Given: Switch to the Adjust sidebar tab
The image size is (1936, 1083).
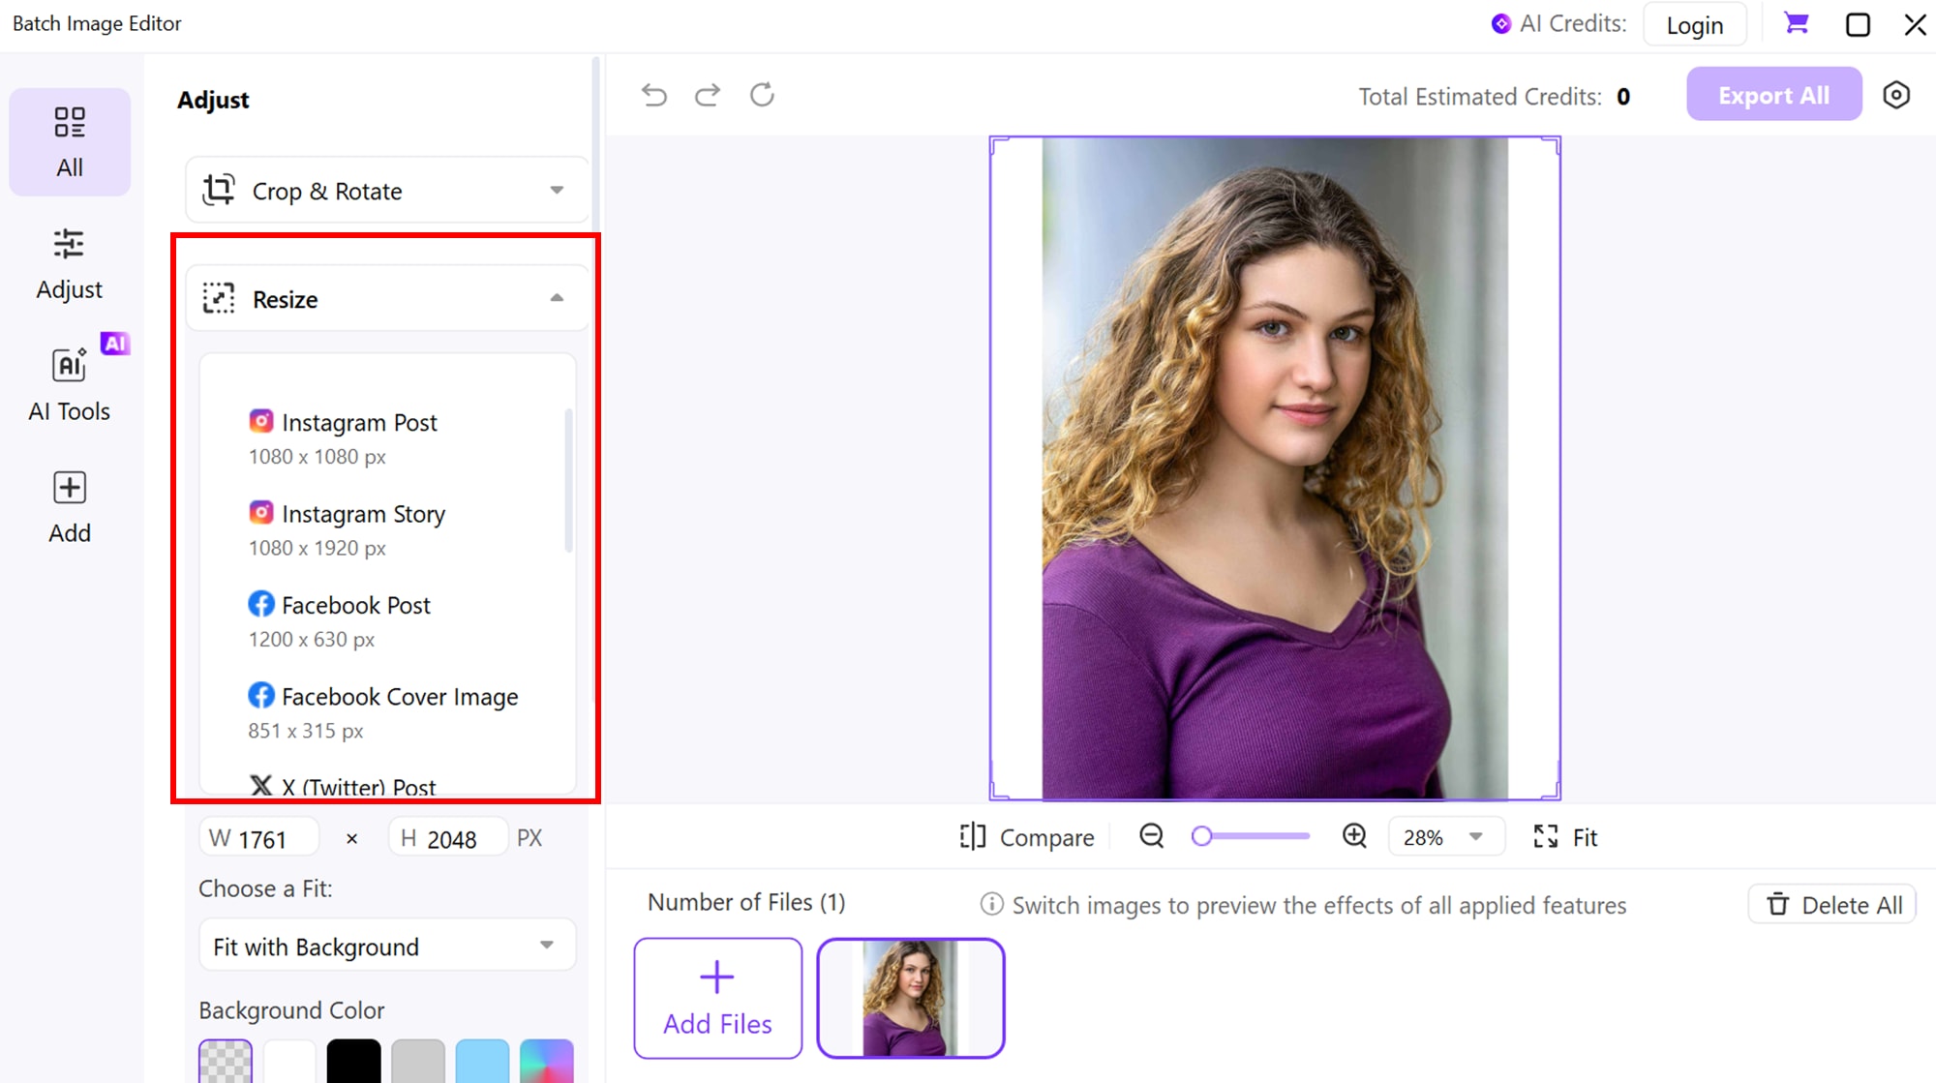Looking at the screenshot, I should (x=70, y=263).
